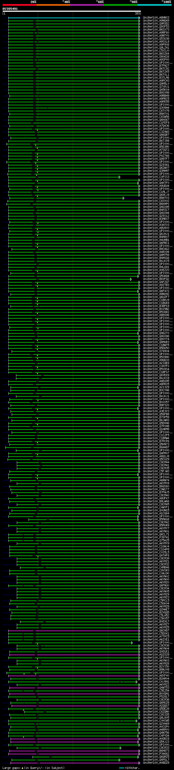Viewport: 174px width, 770px height.
Task: Select the UniRef100_B6TC92 label
Action: click(156, 69)
